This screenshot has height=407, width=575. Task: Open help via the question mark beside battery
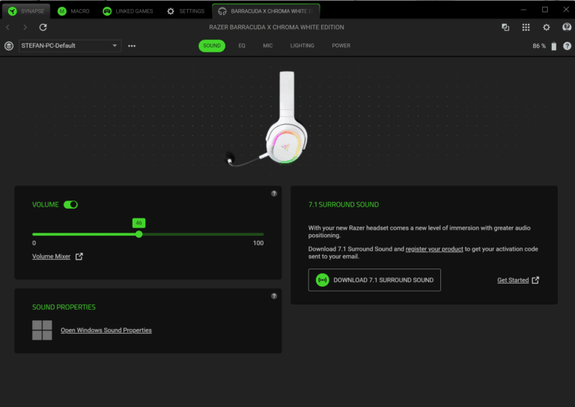(x=567, y=46)
